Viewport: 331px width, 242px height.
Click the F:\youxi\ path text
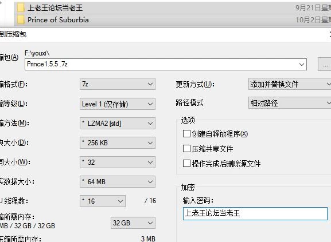[37, 53]
